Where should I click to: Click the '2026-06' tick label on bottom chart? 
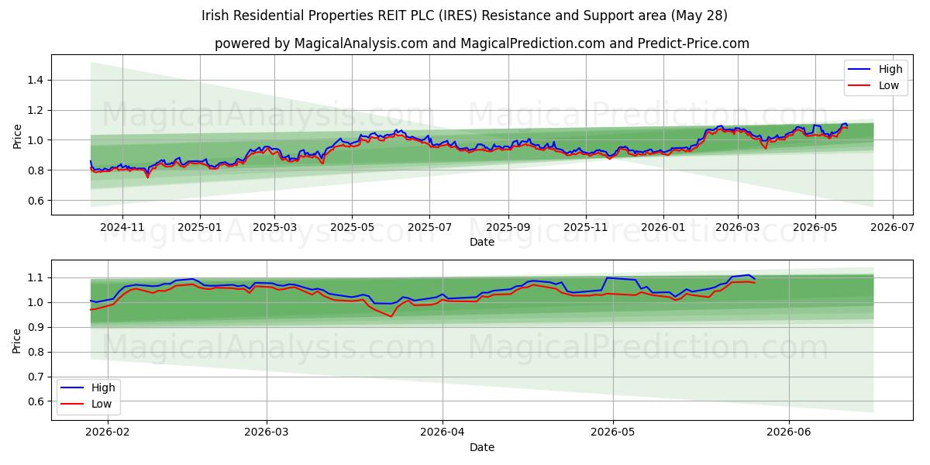(x=788, y=432)
